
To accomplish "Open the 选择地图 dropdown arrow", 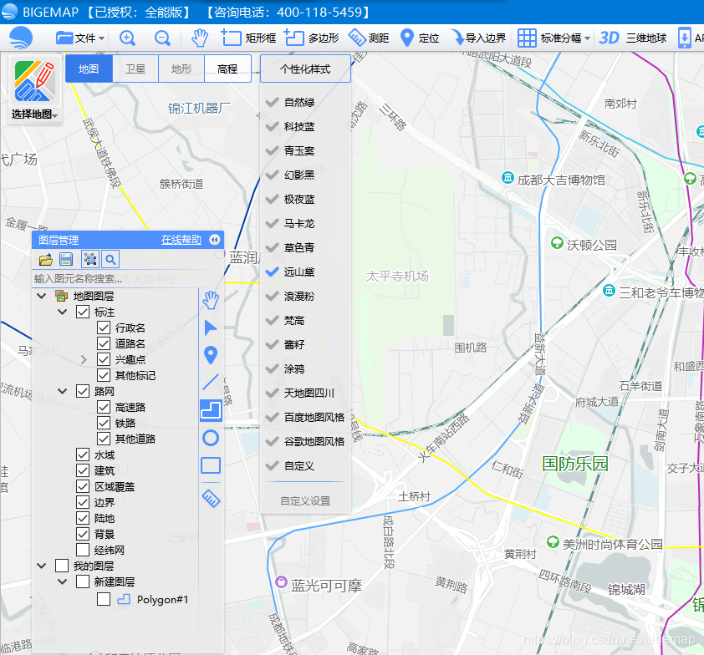I will point(55,116).
